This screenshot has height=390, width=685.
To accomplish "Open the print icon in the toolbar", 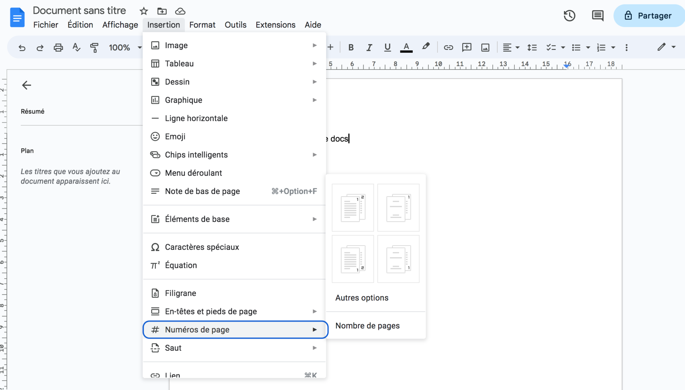I will [x=58, y=47].
